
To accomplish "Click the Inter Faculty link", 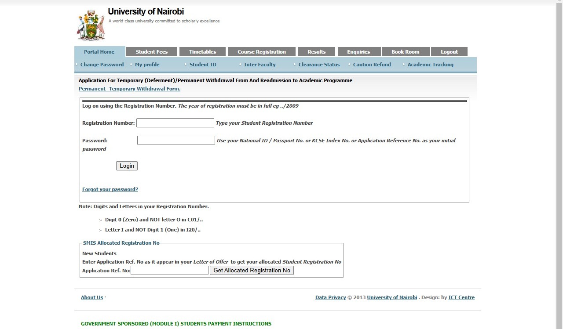I will [260, 65].
